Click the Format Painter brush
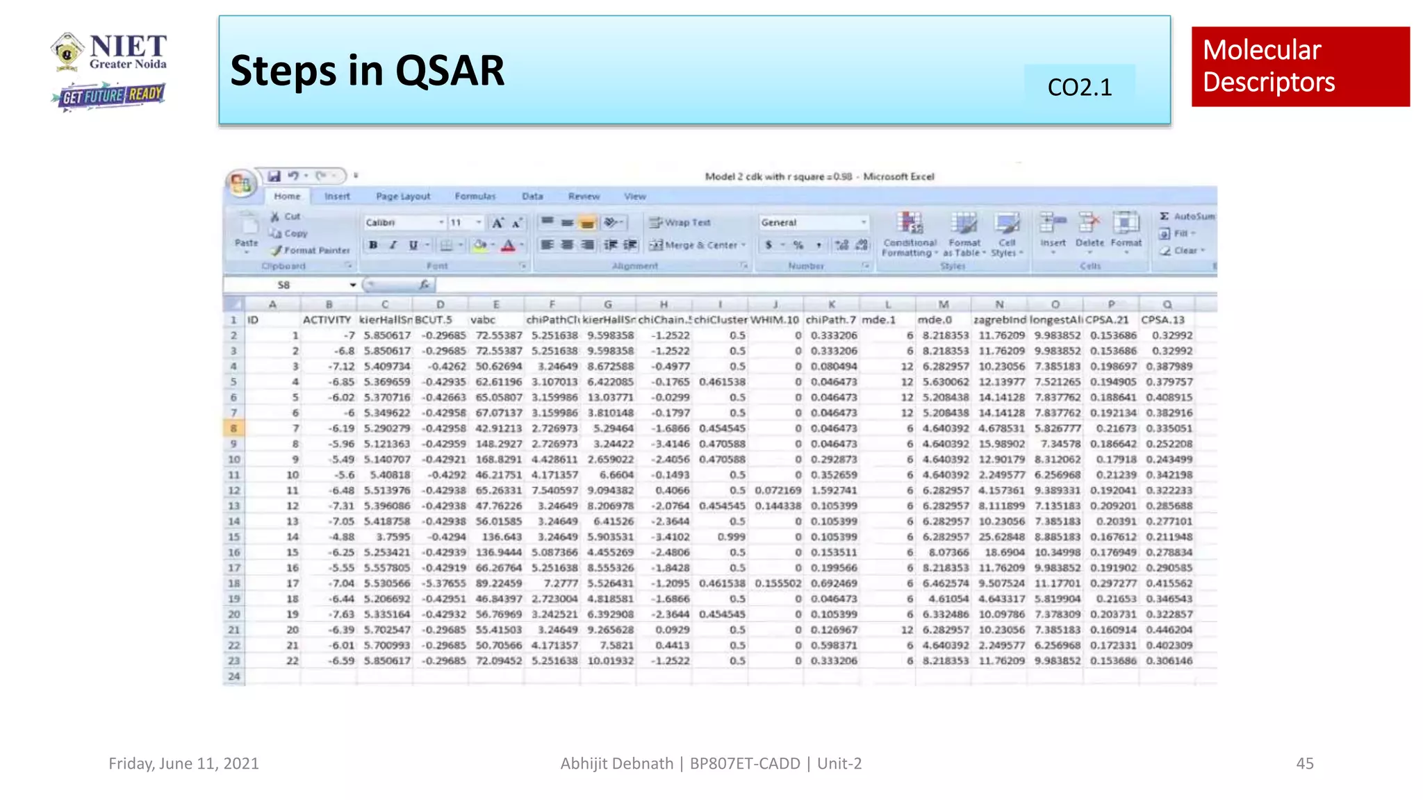 277,251
